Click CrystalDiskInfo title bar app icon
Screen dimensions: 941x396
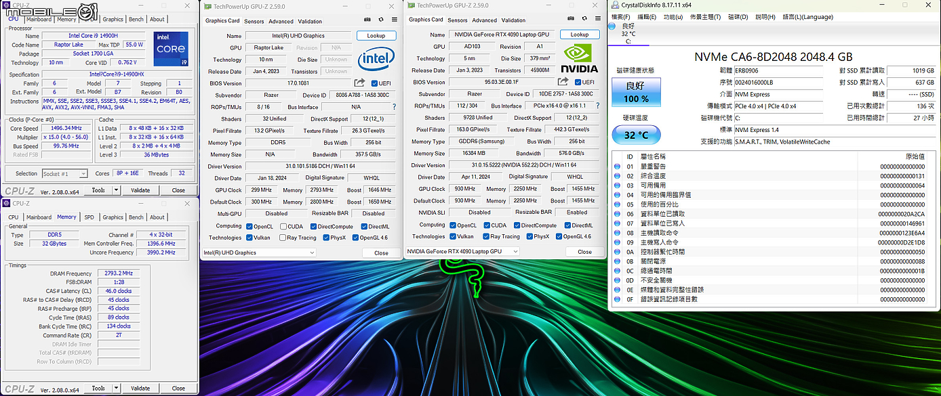tap(616, 5)
